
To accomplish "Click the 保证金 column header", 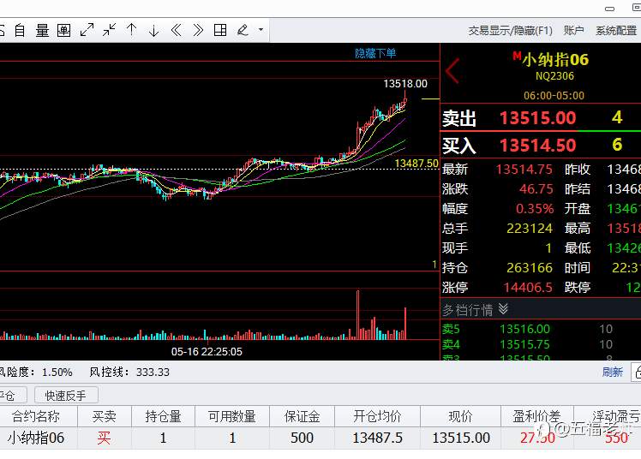I will tap(303, 416).
